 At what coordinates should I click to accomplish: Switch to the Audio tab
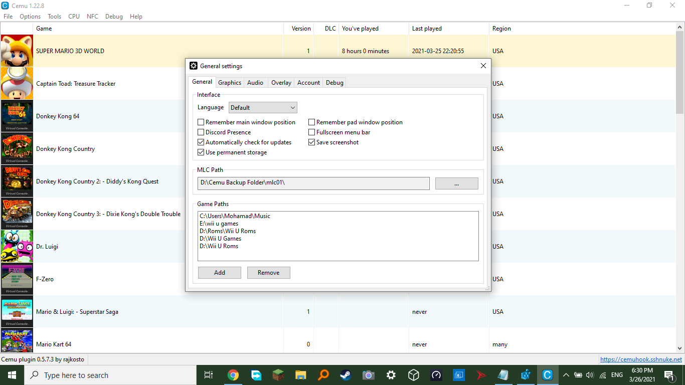click(x=255, y=83)
